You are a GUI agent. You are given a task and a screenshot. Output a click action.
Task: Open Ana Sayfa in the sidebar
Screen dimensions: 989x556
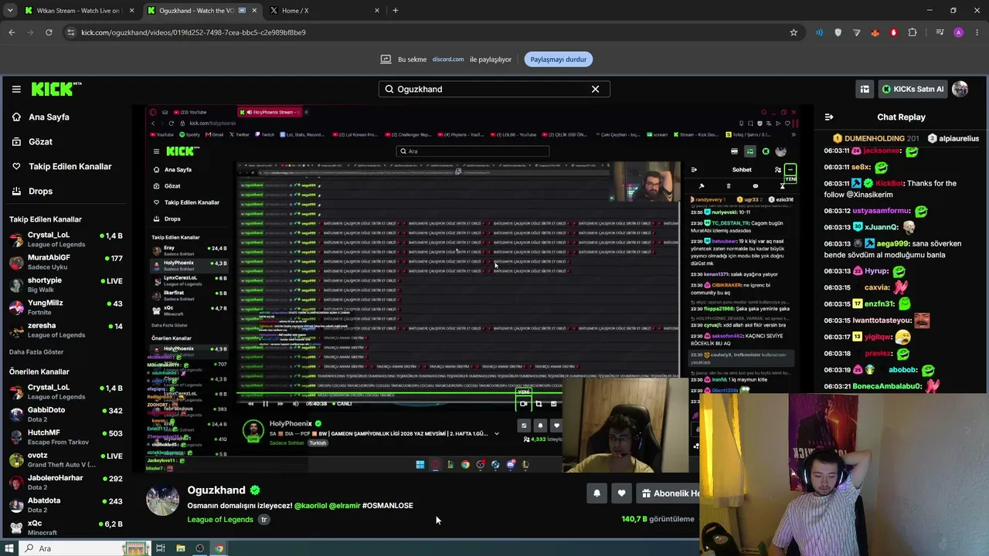pos(49,117)
